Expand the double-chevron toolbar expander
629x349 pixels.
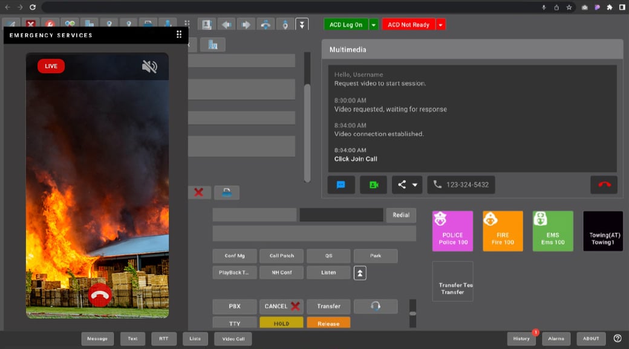302,24
